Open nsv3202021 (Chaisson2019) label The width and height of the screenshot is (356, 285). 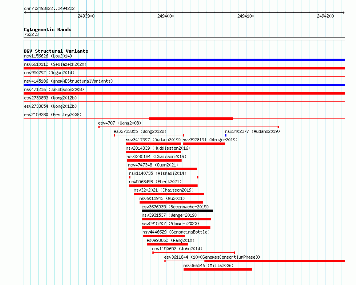[x=164, y=190]
